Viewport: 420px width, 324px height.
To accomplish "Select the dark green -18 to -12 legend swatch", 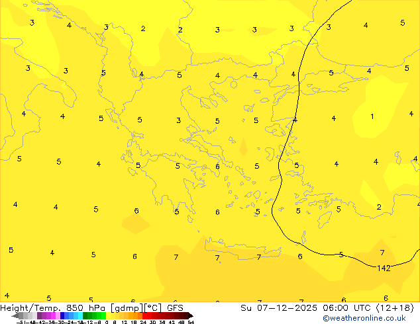I will coord(85,315).
